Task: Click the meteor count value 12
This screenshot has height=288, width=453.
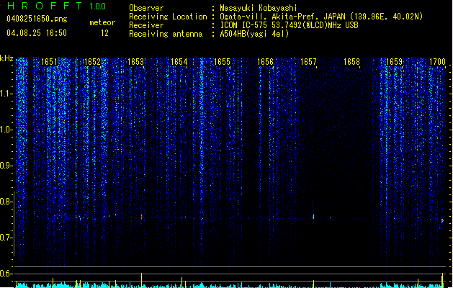Action: (104, 33)
